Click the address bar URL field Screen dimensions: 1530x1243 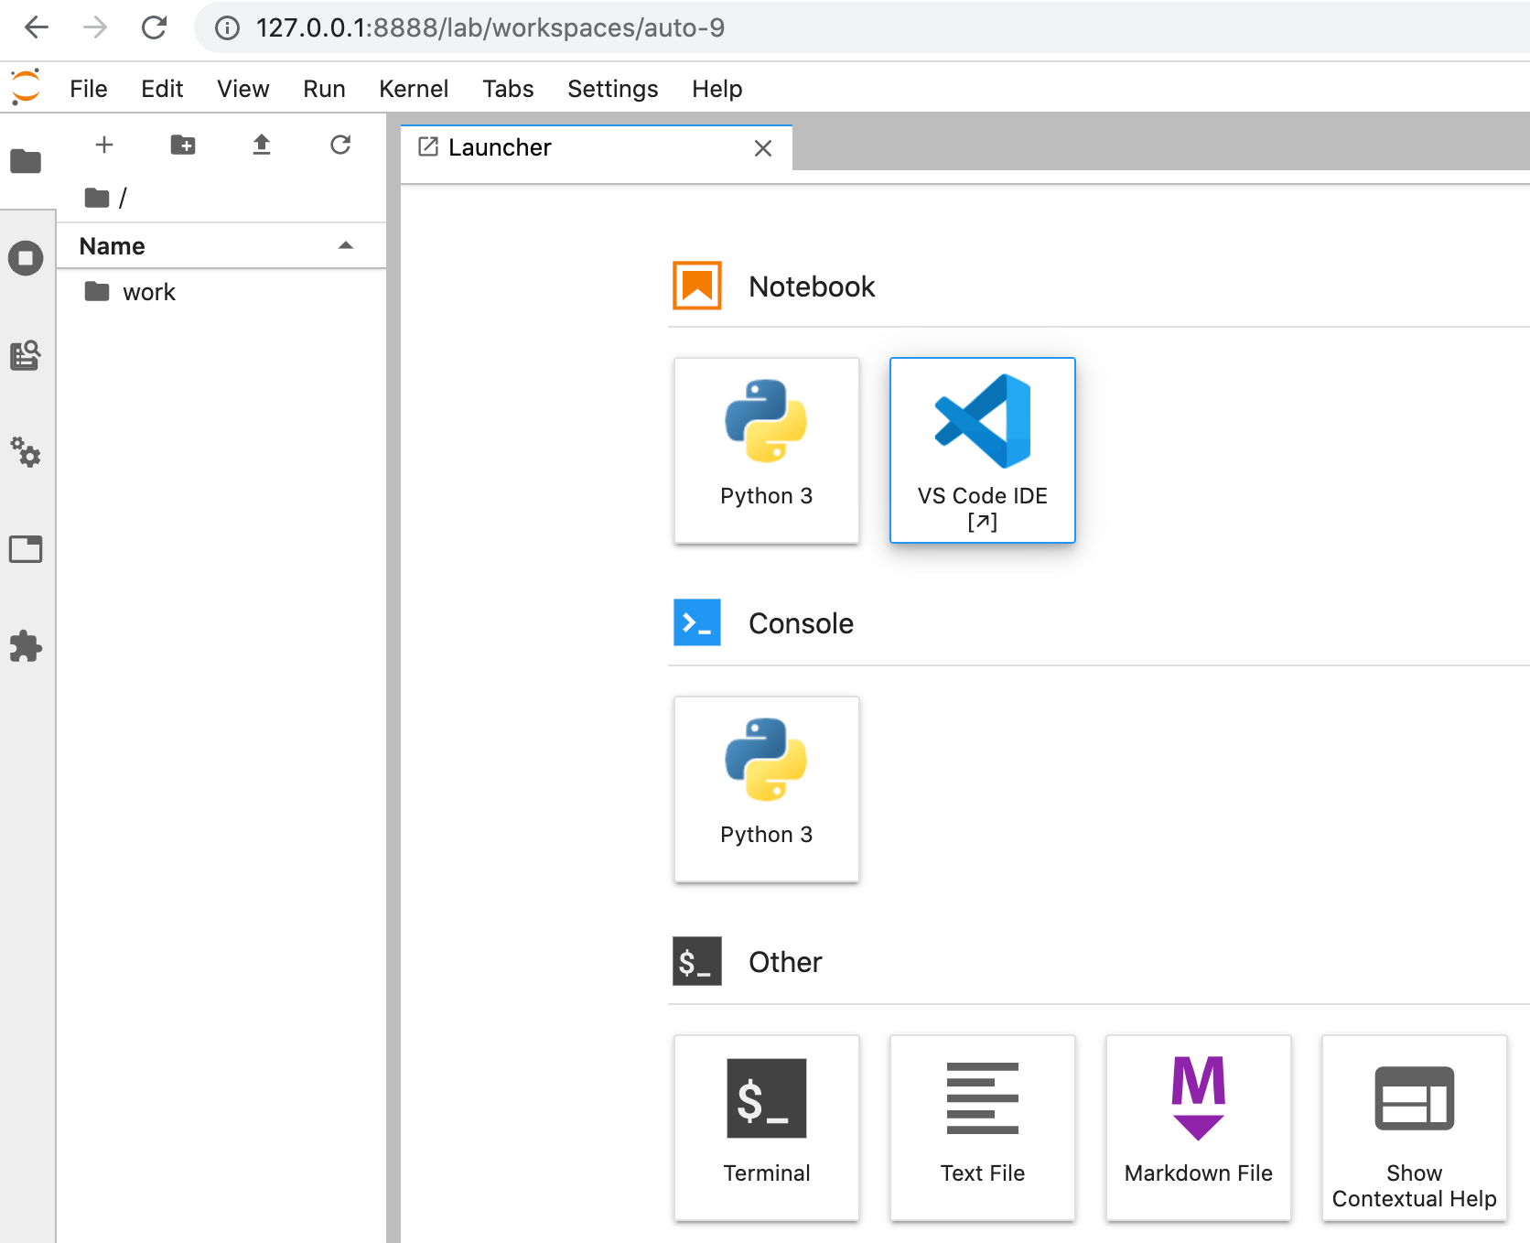tap(860, 27)
